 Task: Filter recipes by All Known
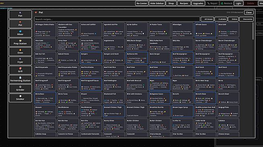click(x=208, y=19)
